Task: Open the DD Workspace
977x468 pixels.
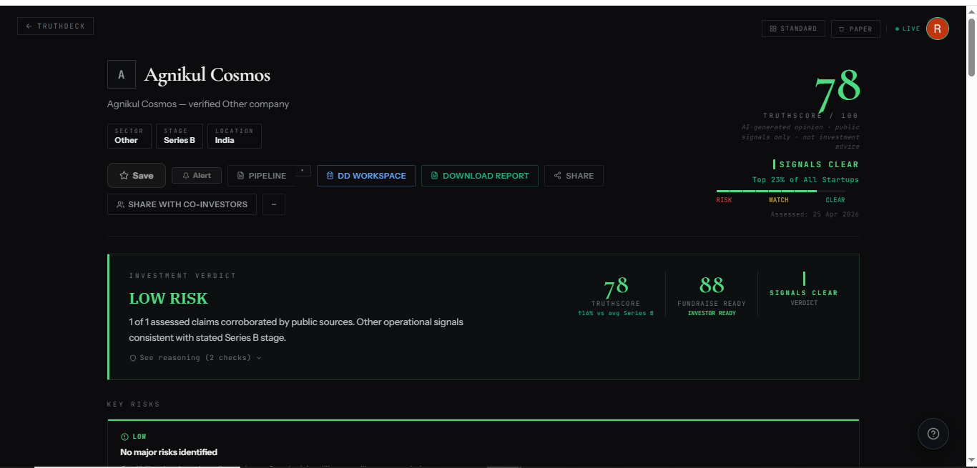Action: pos(366,176)
